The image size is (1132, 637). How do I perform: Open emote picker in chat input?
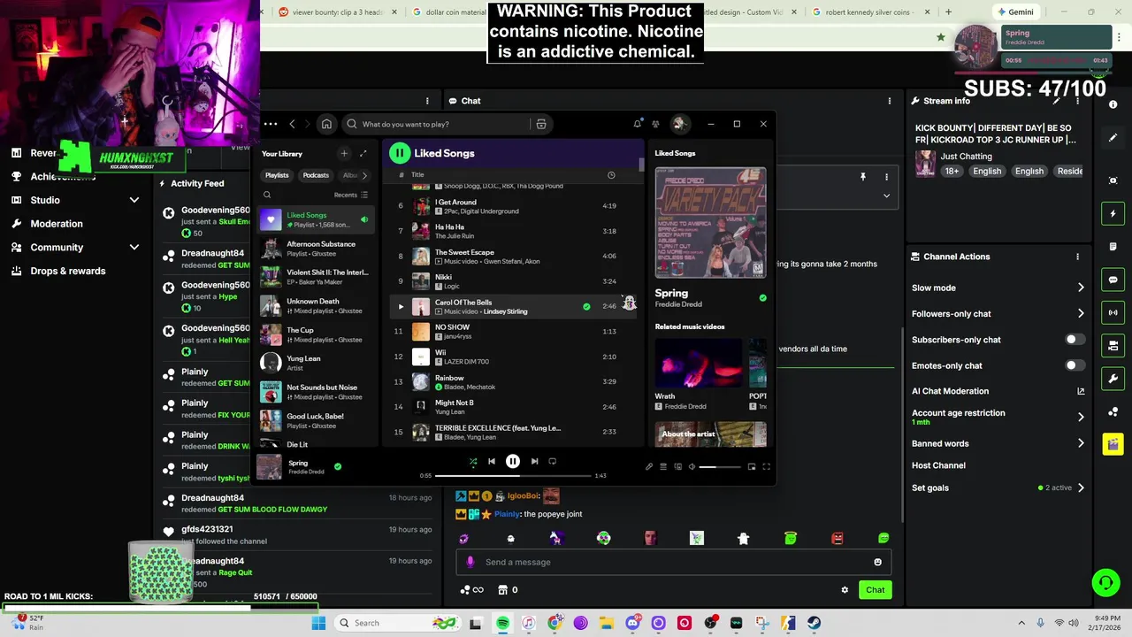pyautogui.click(x=877, y=562)
